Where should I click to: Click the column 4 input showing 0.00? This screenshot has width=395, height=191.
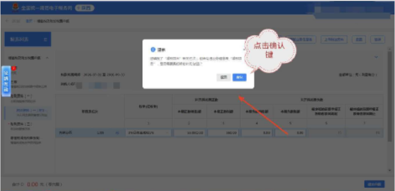pos(257,132)
